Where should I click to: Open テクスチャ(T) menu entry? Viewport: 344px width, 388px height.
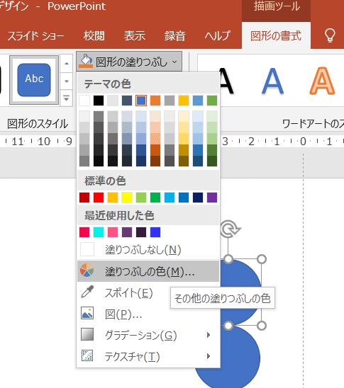148,356
